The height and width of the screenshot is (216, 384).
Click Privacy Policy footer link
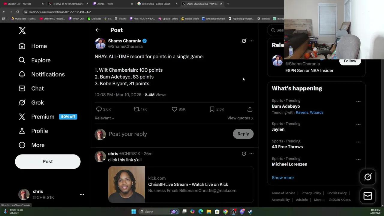tap(311, 193)
